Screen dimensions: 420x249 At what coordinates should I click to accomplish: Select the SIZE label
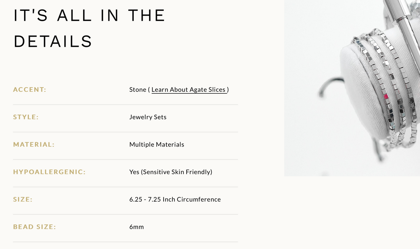(x=23, y=200)
